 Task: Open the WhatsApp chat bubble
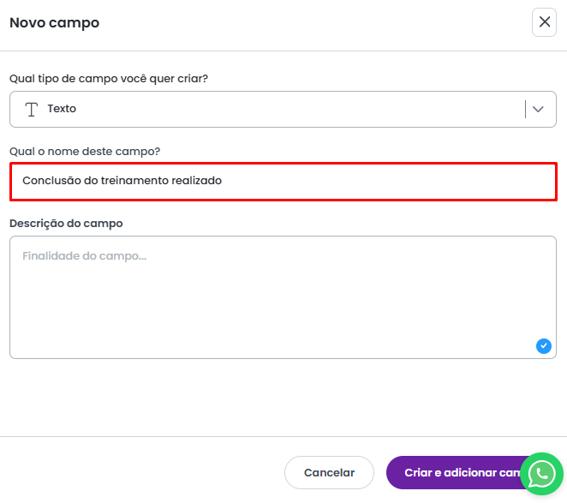click(541, 473)
